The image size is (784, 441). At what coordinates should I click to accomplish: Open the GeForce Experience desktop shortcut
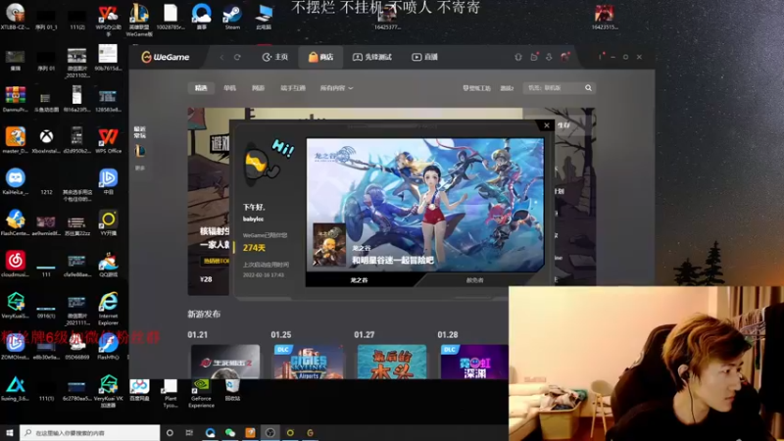coord(201,394)
